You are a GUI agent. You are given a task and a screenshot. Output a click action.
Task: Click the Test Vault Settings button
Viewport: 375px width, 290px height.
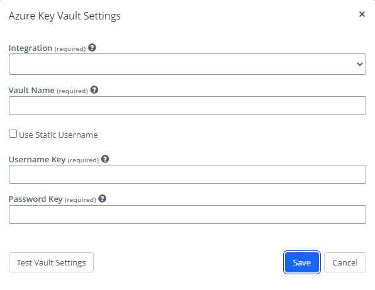coord(51,262)
